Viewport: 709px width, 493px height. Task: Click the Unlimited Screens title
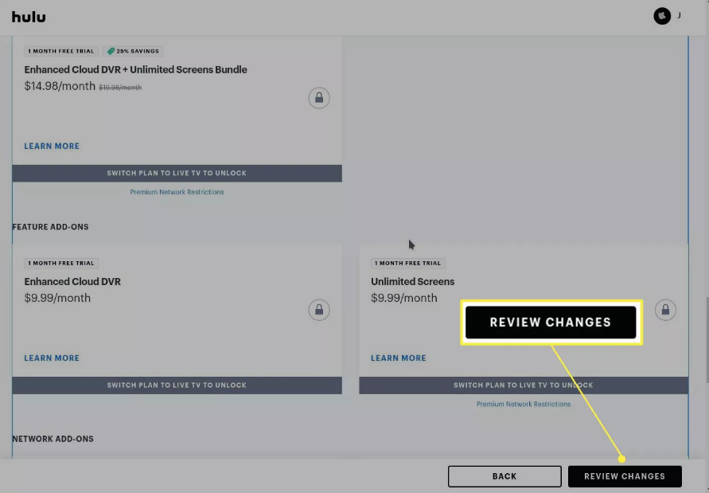(412, 281)
